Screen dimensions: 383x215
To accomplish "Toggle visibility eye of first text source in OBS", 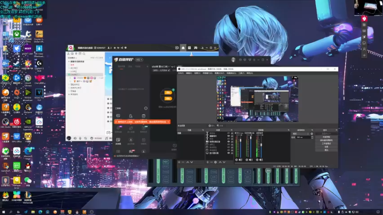I will [229, 133].
